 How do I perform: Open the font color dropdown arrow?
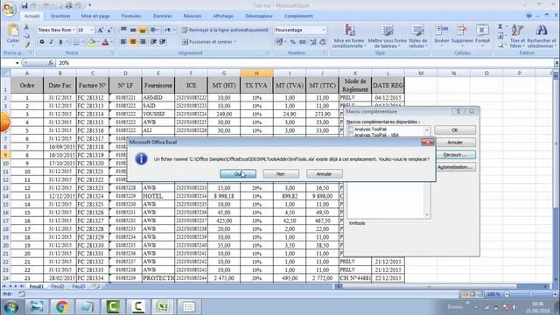111,42
